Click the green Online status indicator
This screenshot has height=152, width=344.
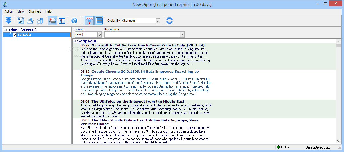coord(278,147)
